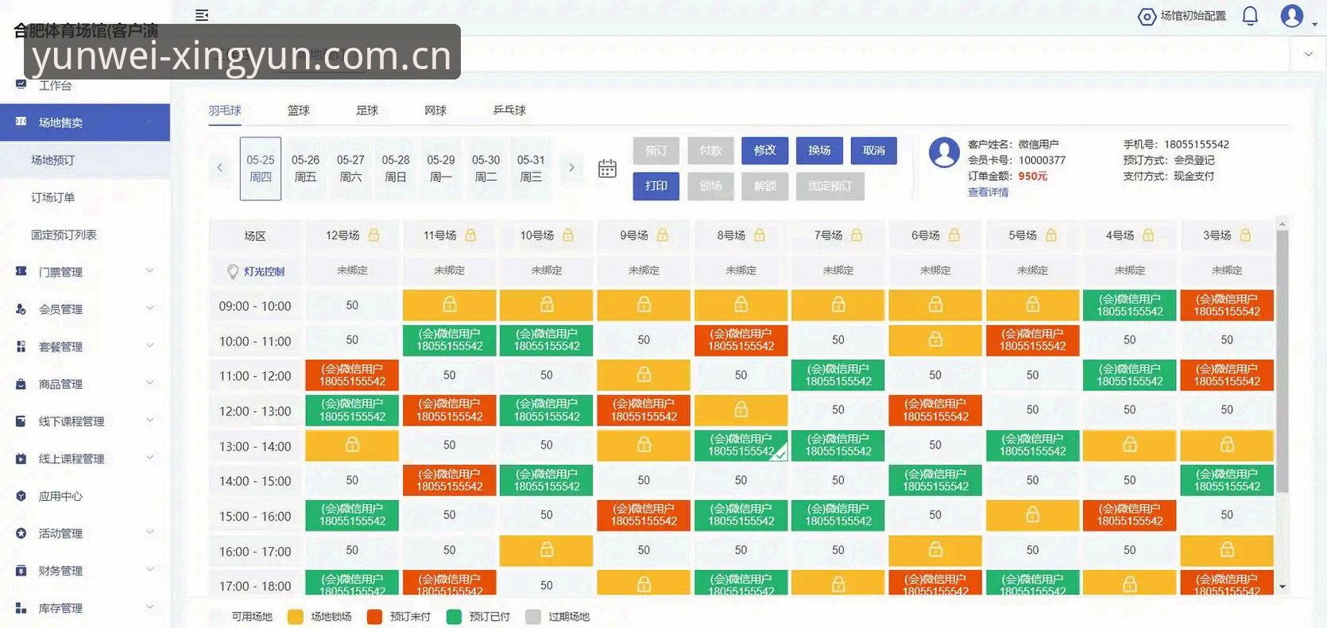Switch to 足球 tab
This screenshot has width=1327, height=628.
(367, 110)
